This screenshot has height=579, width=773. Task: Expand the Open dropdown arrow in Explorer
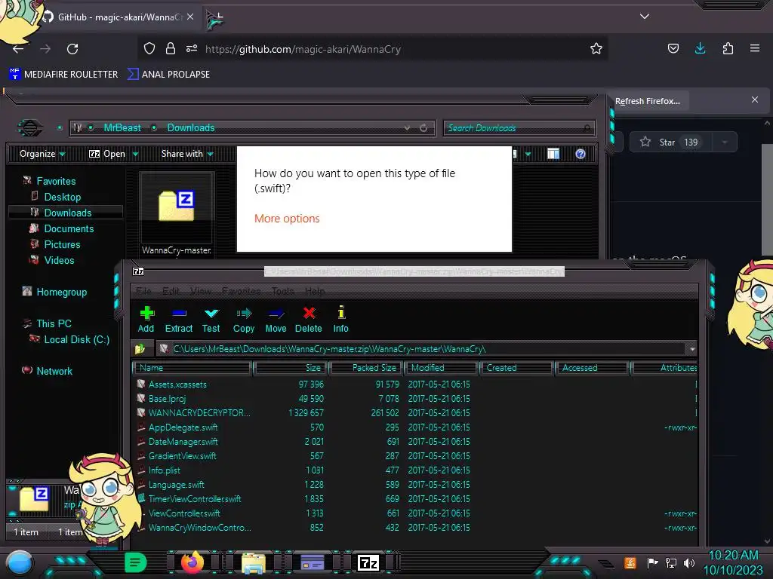click(x=136, y=155)
